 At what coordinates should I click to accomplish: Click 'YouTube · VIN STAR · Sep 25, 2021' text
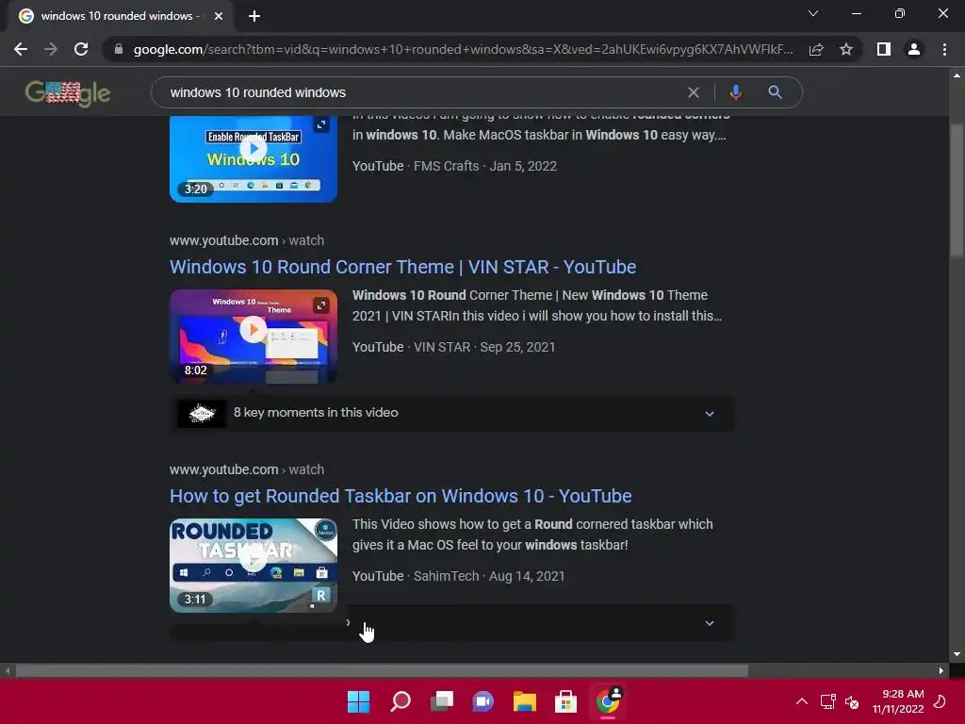[453, 347]
